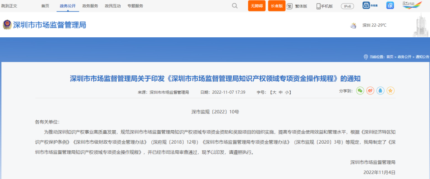Screen dimensions: 430x179
Task: Click the bureau emblem logo
Action: (x=7, y=25)
